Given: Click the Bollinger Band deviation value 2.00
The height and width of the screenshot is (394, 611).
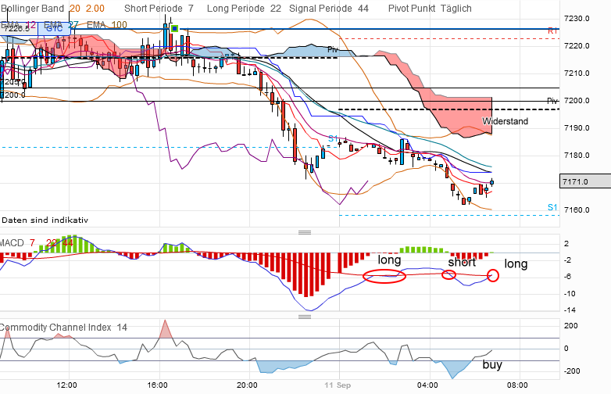Looking at the screenshot, I should pyautogui.click(x=95, y=8).
